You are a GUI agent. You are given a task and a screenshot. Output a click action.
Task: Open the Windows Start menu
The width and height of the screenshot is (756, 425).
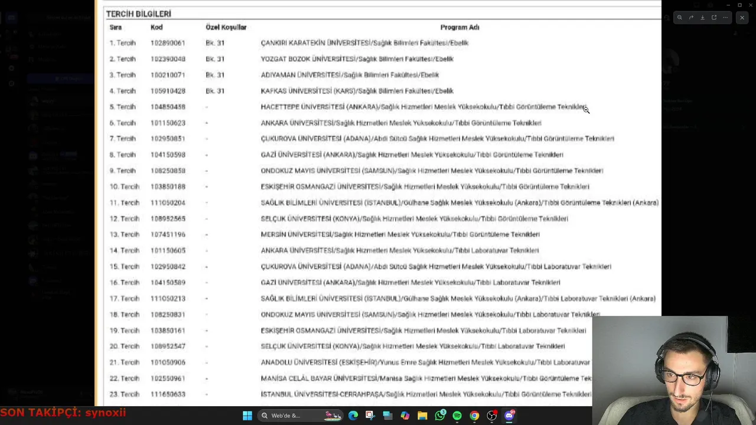tap(247, 416)
